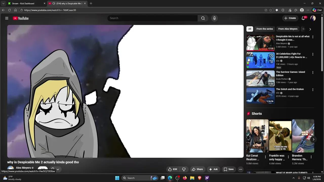Open the tab search dropdown arrow
Viewport: 324px width, 182px height.
click(3, 4)
